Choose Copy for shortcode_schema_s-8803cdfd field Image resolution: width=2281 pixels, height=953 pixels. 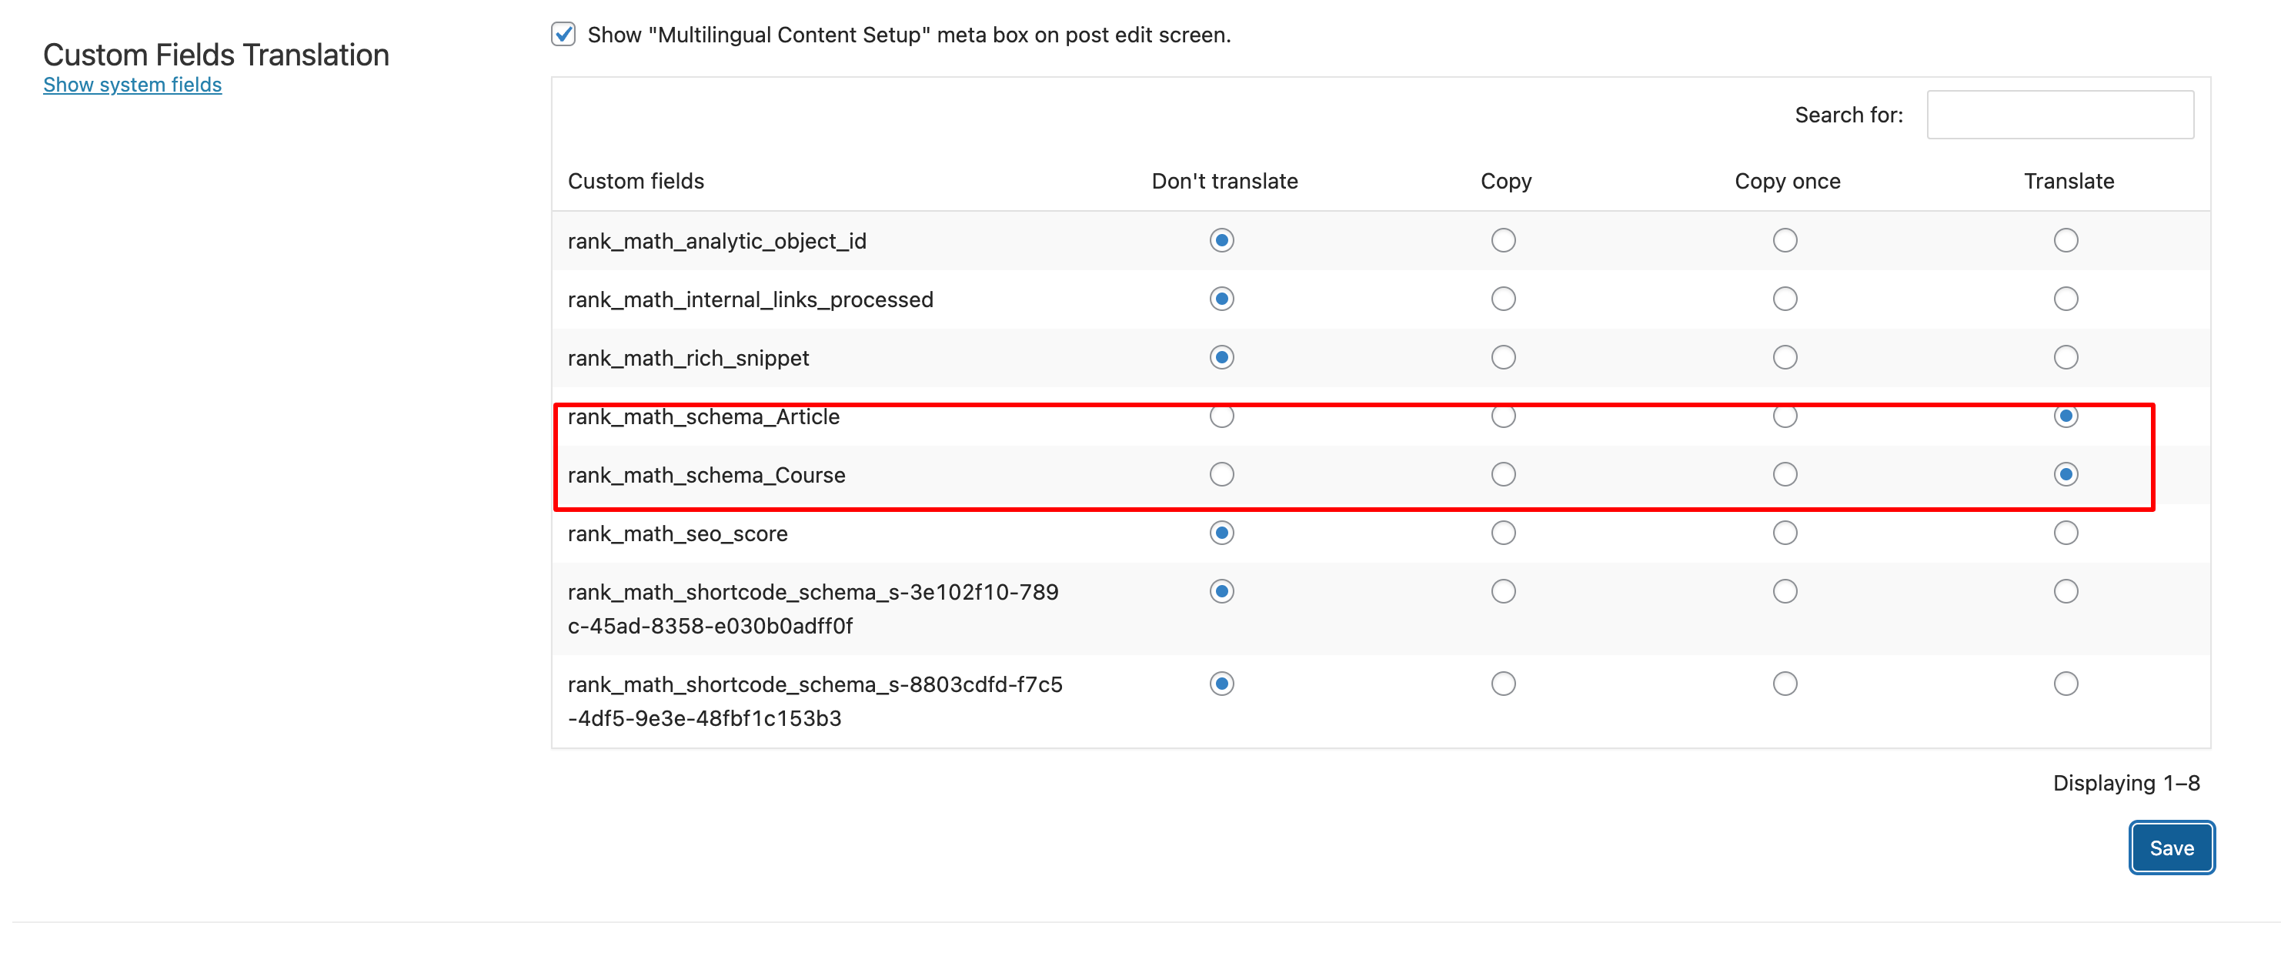click(1503, 683)
